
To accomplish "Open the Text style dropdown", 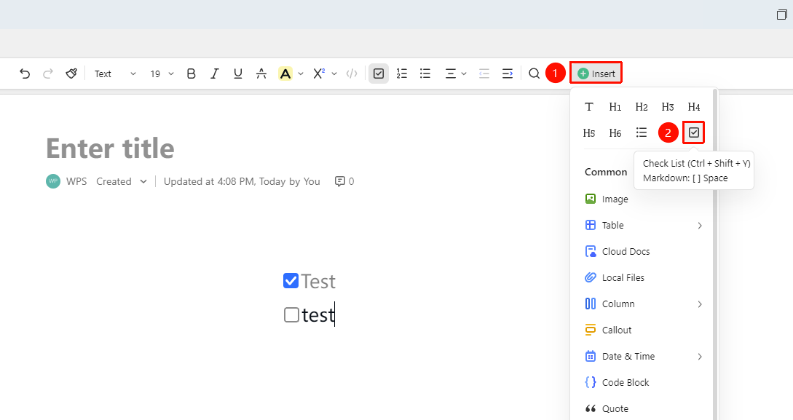I will point(115,74).
